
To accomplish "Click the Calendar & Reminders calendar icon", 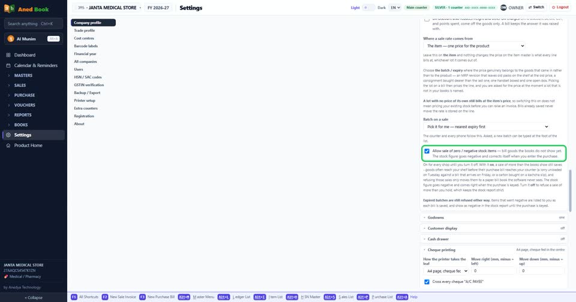I will pos(8,65).
